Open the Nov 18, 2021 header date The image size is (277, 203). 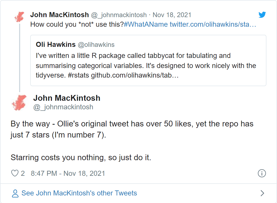coord(172,15)
